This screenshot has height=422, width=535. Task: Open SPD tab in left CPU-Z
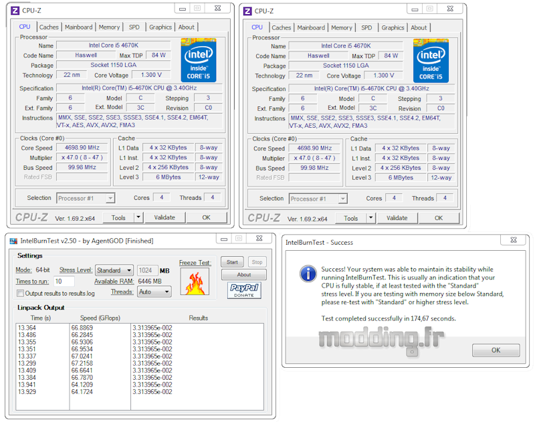point(134,27)
